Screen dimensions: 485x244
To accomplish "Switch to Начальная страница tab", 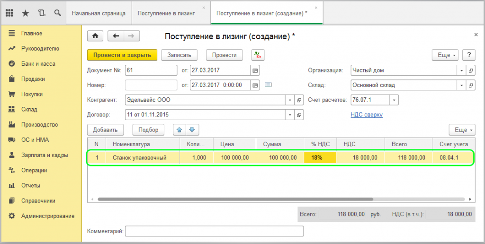I will [99, 13].
